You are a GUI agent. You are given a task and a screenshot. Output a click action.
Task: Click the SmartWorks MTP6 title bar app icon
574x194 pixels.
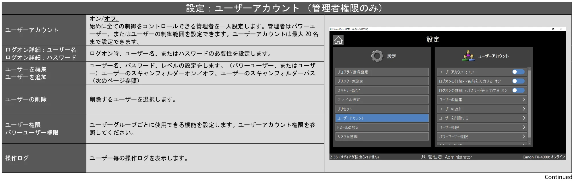(x=331, y=29)
